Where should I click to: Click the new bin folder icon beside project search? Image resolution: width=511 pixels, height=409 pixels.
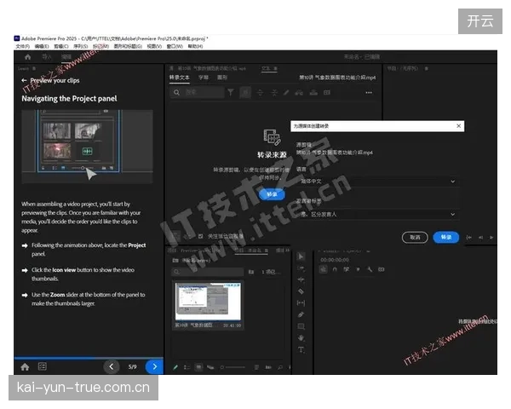click(x=251, y=272)
